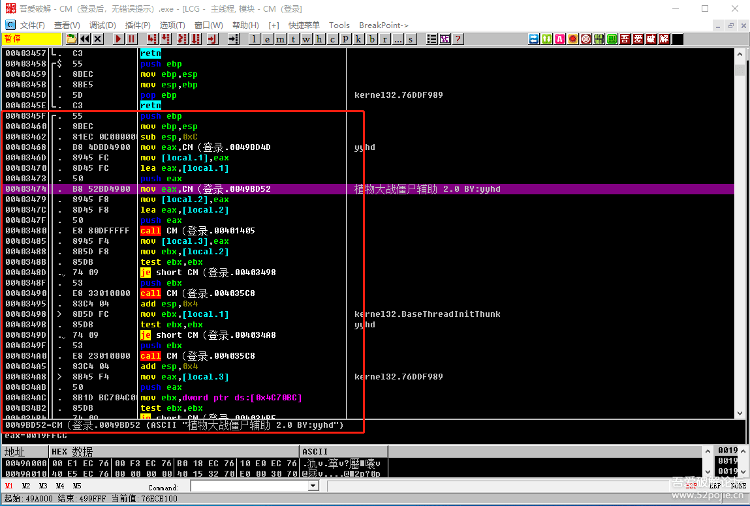Click the Command input field

(249, 486)
